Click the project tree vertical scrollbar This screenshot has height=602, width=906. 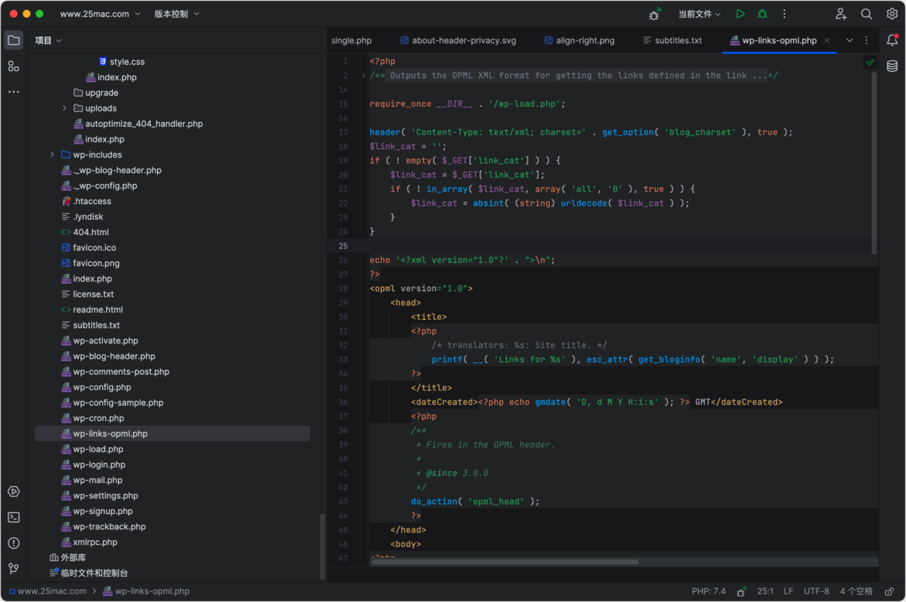pos(322,546)
